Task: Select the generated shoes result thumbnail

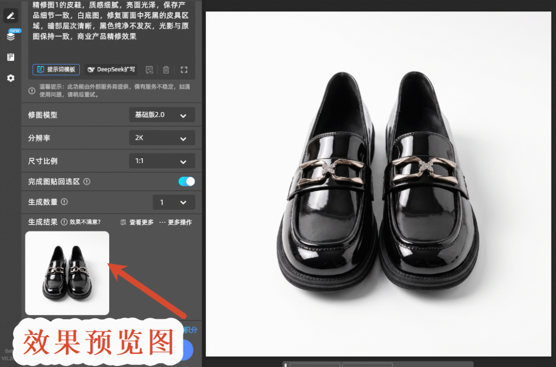Action: [x=67, y=273]
